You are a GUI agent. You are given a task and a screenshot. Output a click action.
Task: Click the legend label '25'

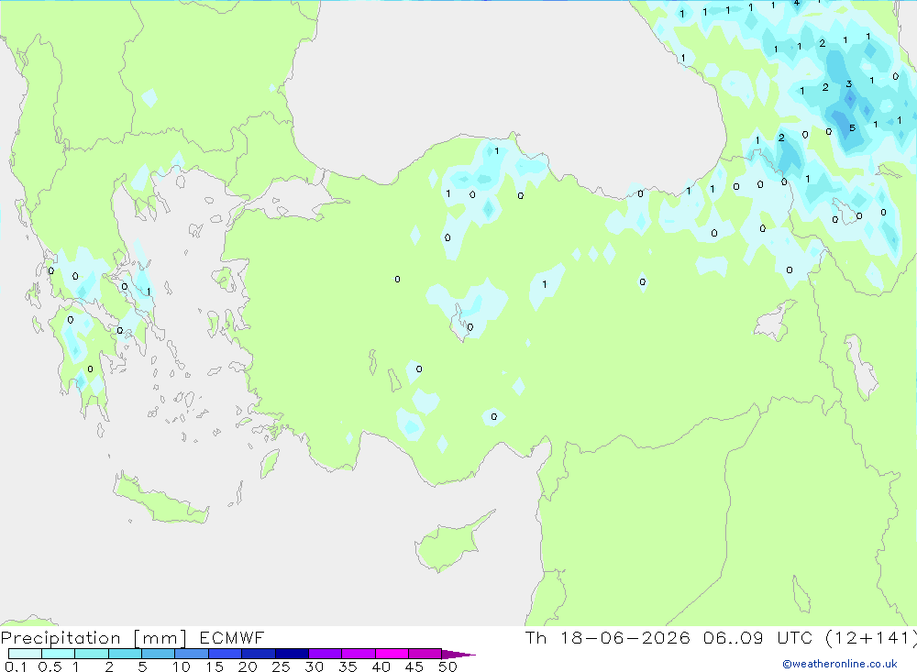(281, 666)
